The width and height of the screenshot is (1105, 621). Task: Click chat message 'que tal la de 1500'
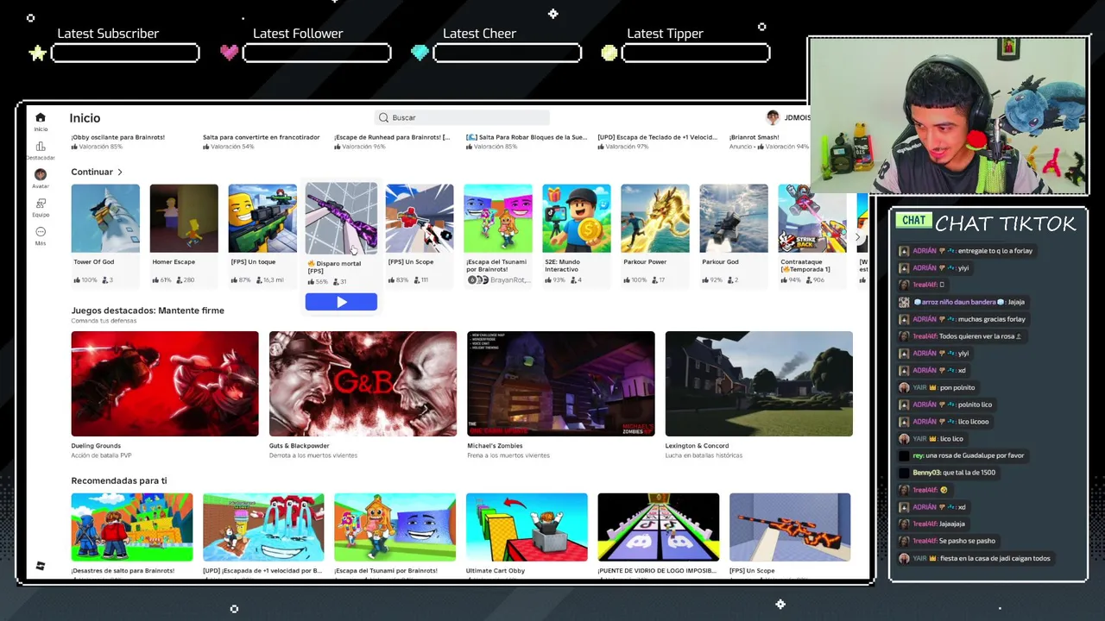pos(969,473)
